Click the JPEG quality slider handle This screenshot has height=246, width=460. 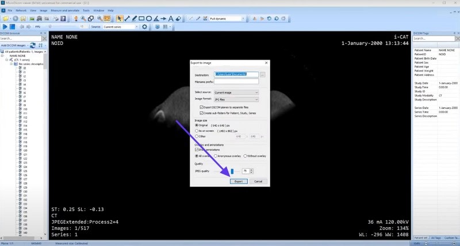coord(232,171)
